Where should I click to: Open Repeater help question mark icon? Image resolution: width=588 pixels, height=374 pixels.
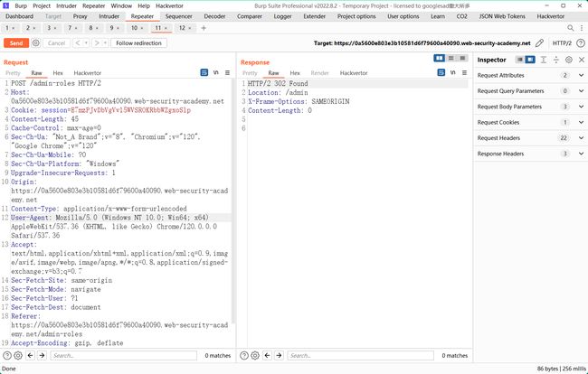581,43
